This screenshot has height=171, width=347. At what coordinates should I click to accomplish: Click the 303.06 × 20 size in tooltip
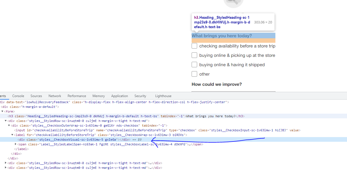point(263,22)
